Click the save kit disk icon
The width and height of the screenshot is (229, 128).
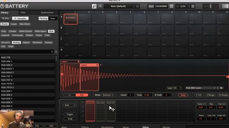coord(137,6)
